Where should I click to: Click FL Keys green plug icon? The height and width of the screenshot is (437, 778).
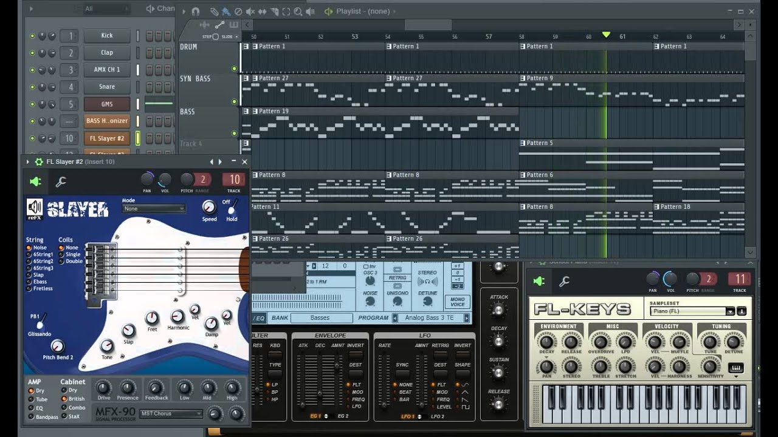coord(539,281)
